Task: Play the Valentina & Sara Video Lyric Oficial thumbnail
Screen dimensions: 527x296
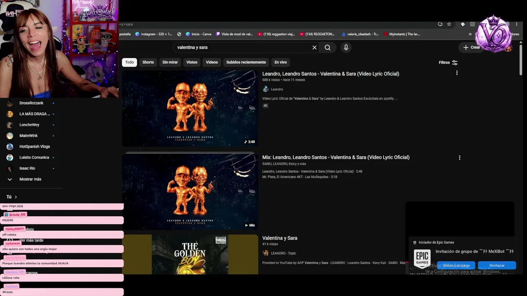Action: tap(190, 108)
